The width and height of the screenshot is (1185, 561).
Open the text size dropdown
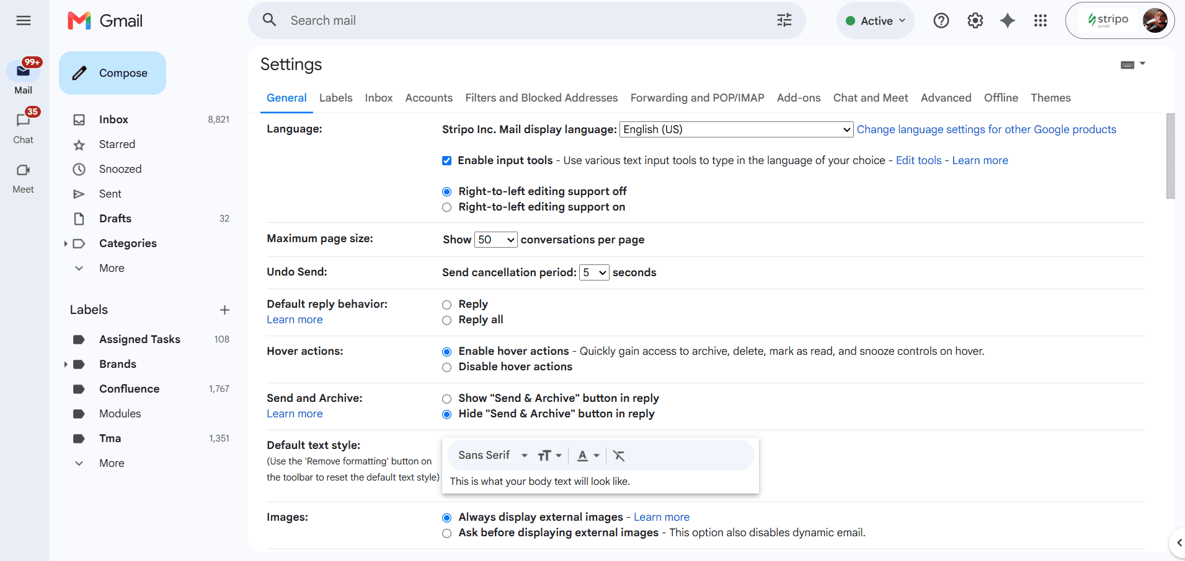click(x=549, y=456)
